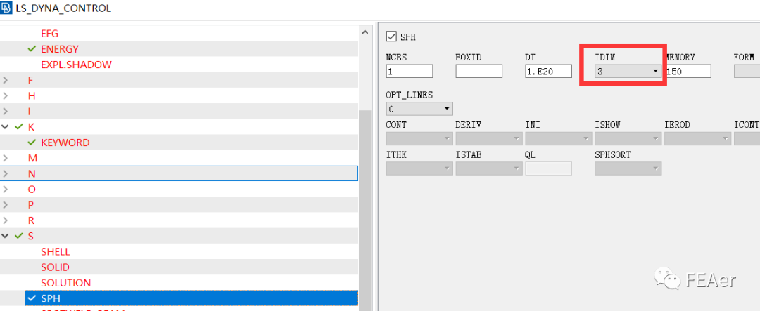Open the ISTAB dropdown

[489, 168]
